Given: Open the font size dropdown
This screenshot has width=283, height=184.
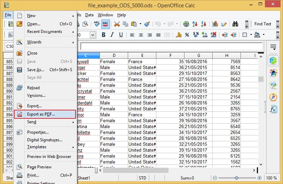Looking at the screenshot, I should pyautogui.click(x=93, y=35).
